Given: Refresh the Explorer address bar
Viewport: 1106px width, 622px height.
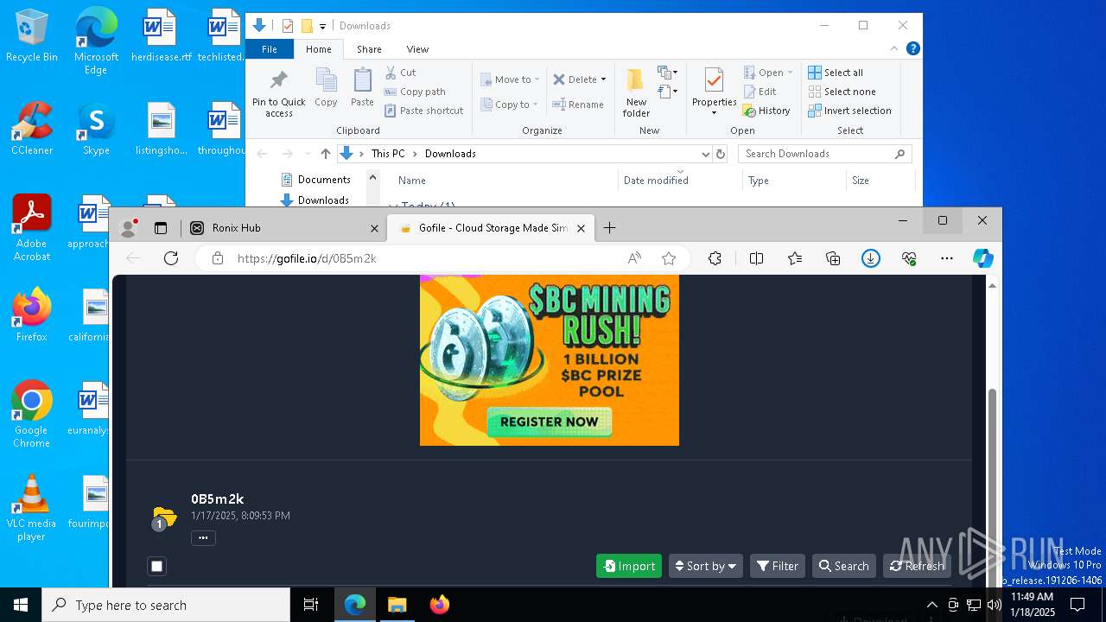Looking at the screenshot, I should click(x=721, y=154).
